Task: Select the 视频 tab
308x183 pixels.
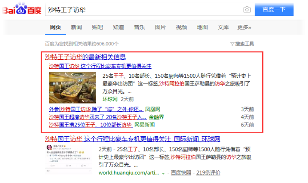Action: click(x=181, y=28)
